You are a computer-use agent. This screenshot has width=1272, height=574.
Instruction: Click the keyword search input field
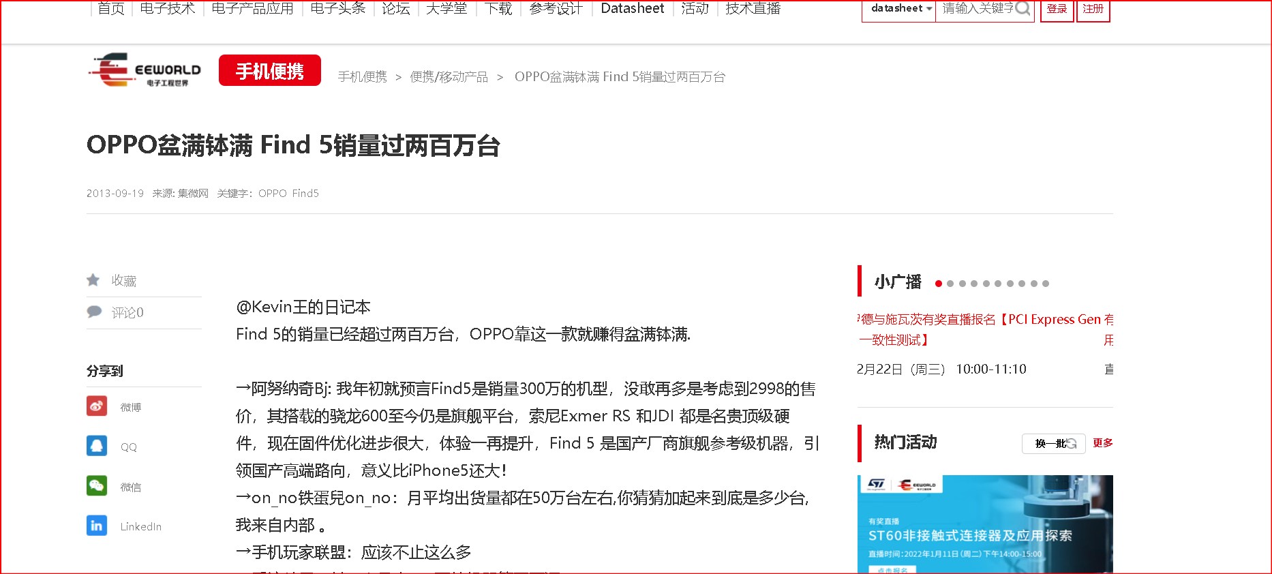point(975,9)
